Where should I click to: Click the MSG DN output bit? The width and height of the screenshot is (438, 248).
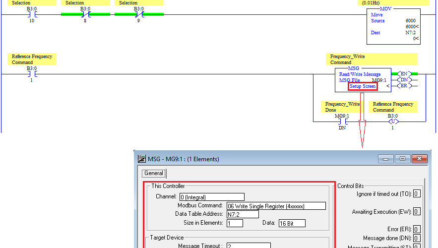click(x=404, y=80)
